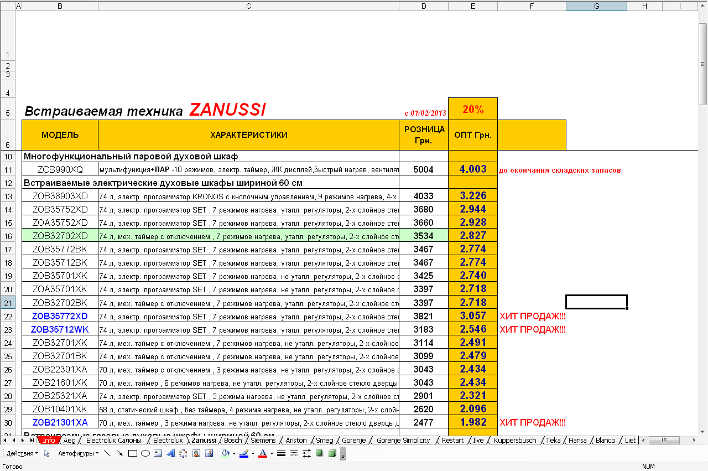Select column C header

tap(248, 6)
